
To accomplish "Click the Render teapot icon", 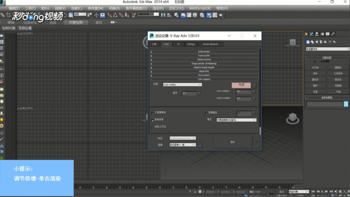I will pyautogui.click(x=221, y=15).
